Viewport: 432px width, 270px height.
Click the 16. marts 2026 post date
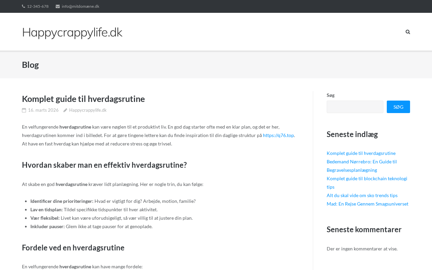click(x=43, y=110)
